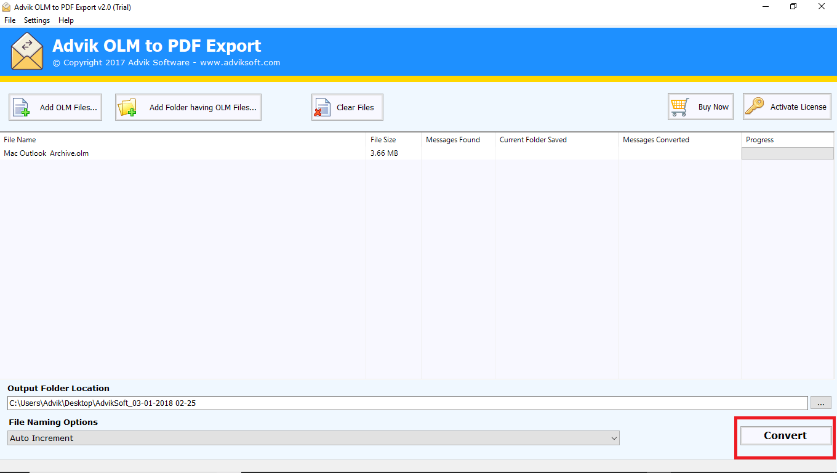Click the Buy Now button label
The height and width of the screenshot is (473, 837).
point(713,107)
